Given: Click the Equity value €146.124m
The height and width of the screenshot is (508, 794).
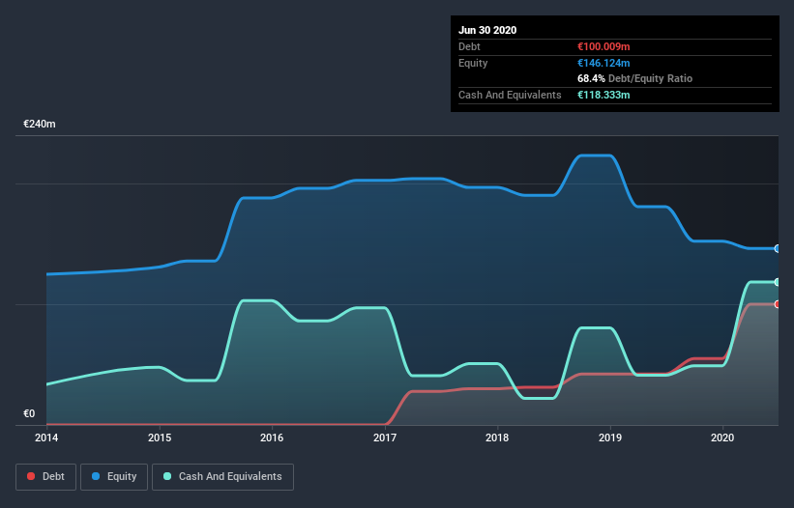Looking at the screenshot, I should pos(603,63).
